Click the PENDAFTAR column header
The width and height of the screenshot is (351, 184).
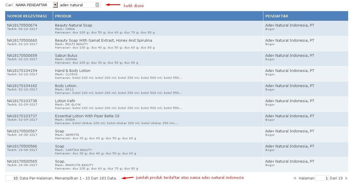click(x=306, y=16)
